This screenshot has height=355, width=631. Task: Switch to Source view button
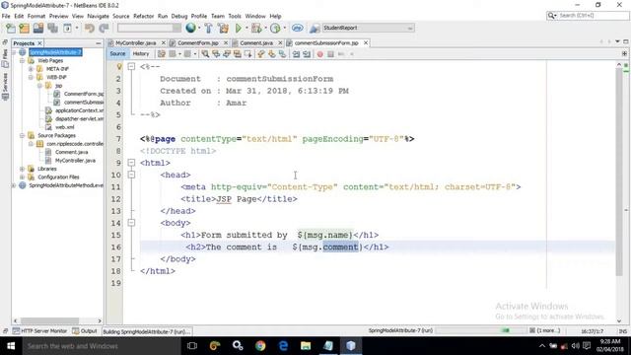click(117, 53)
